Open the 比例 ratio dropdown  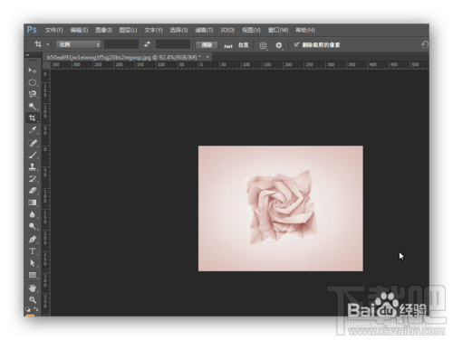[x=78, y=44]
